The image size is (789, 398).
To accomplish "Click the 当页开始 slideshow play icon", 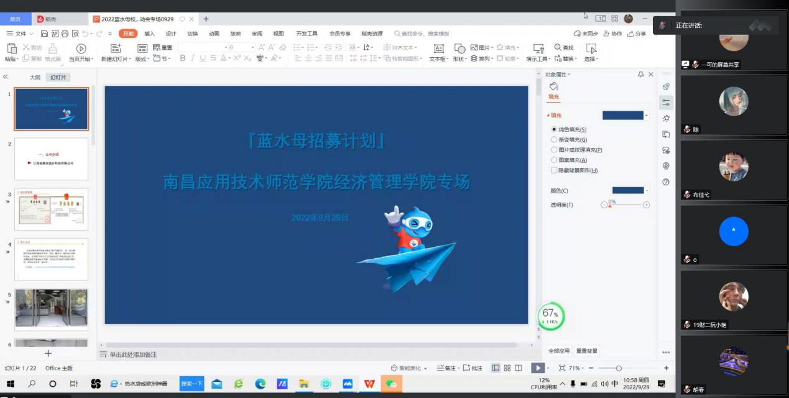I will (x=81, y=49).
